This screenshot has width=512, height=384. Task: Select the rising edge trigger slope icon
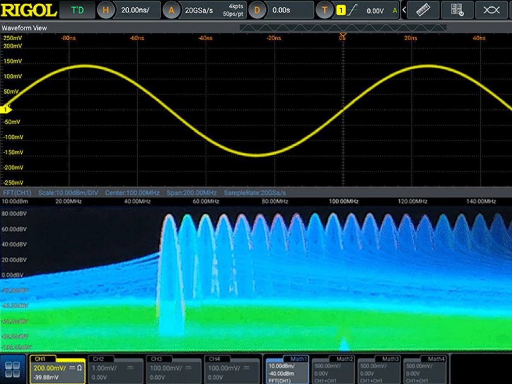[352, 10]
